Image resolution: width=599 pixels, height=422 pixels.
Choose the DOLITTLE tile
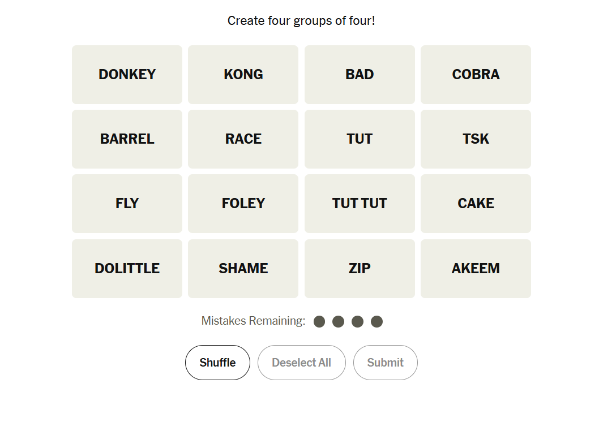pos(127,269)
